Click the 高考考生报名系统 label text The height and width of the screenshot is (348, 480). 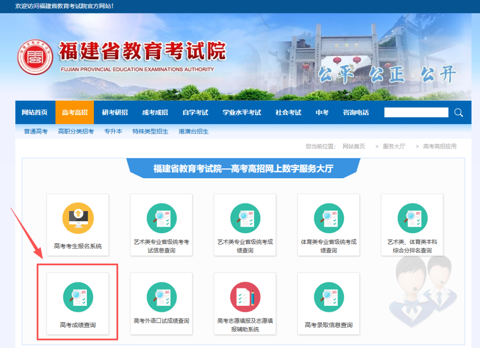(x=78, y=246)
